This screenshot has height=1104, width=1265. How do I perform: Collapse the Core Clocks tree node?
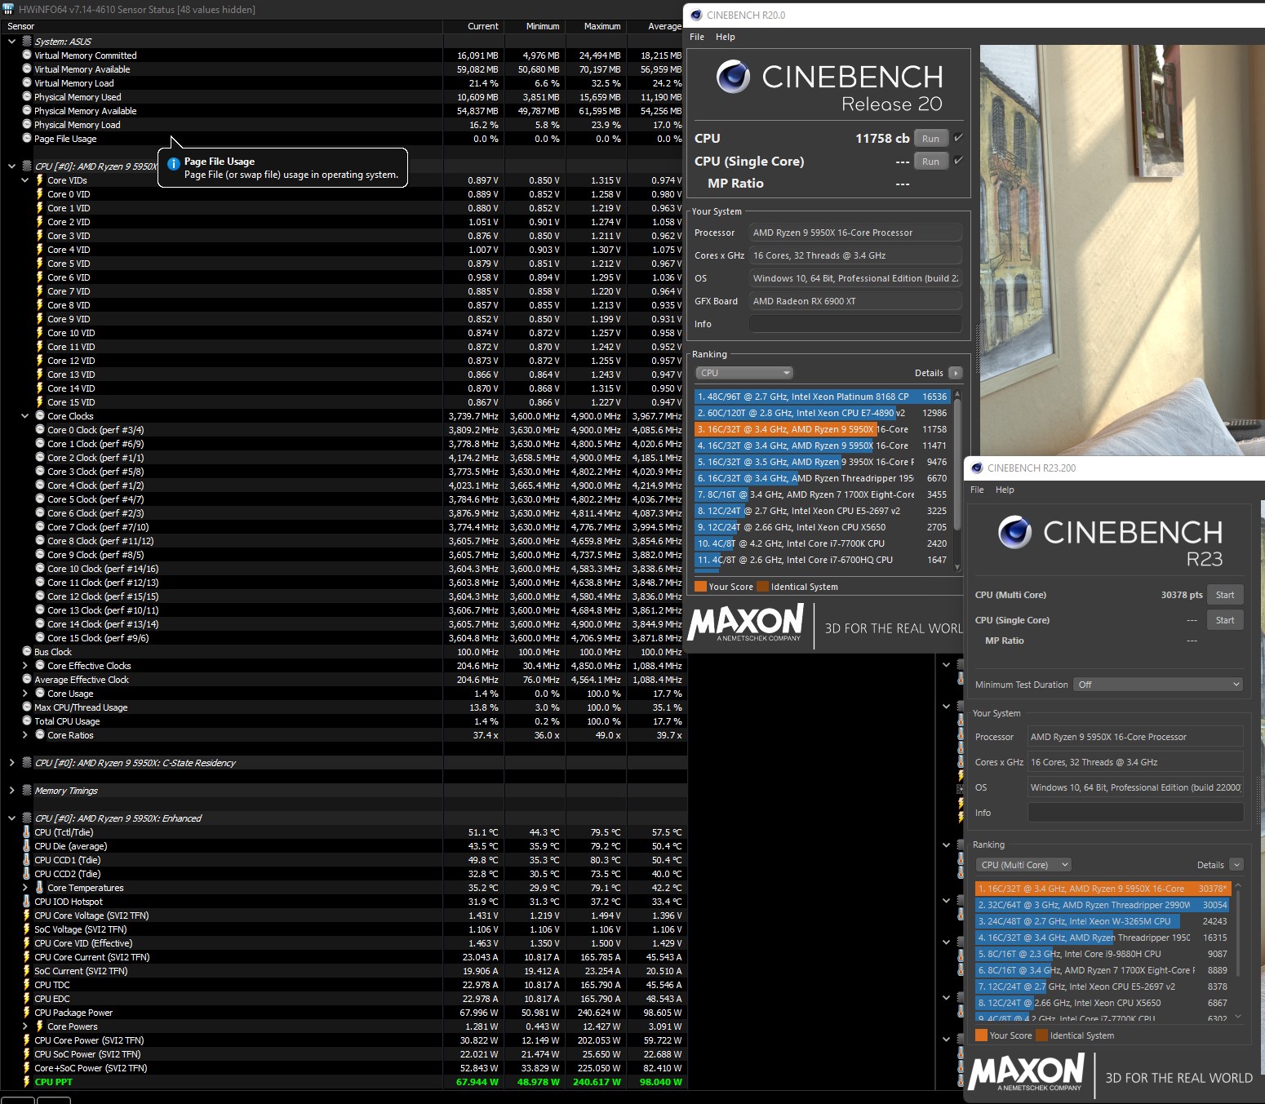click(x=24, y=416)
